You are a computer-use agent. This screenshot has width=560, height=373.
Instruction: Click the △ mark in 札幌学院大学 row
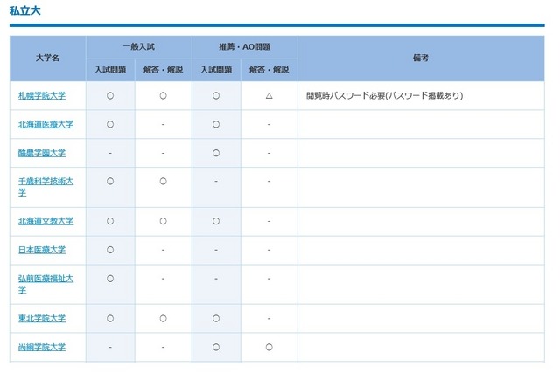point(269,95)
